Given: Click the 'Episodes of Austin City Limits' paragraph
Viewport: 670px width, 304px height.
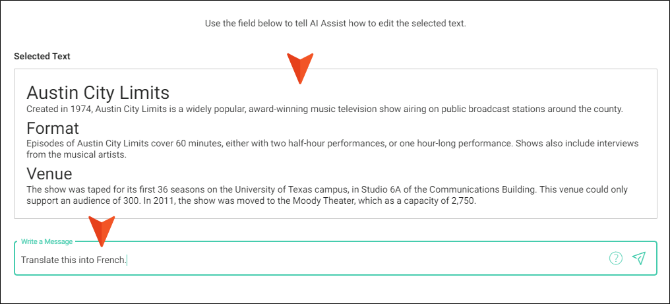Looking at the screenshot, I should [x=332, y=149].
